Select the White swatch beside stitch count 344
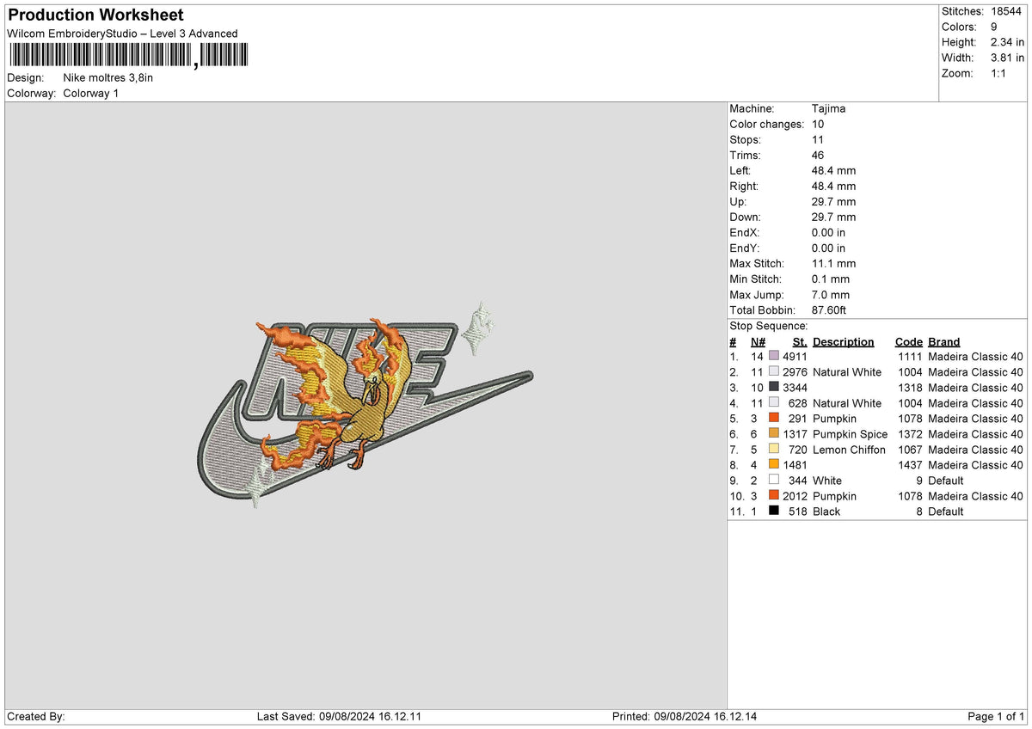1032x729 pixels. click(774, 480)
